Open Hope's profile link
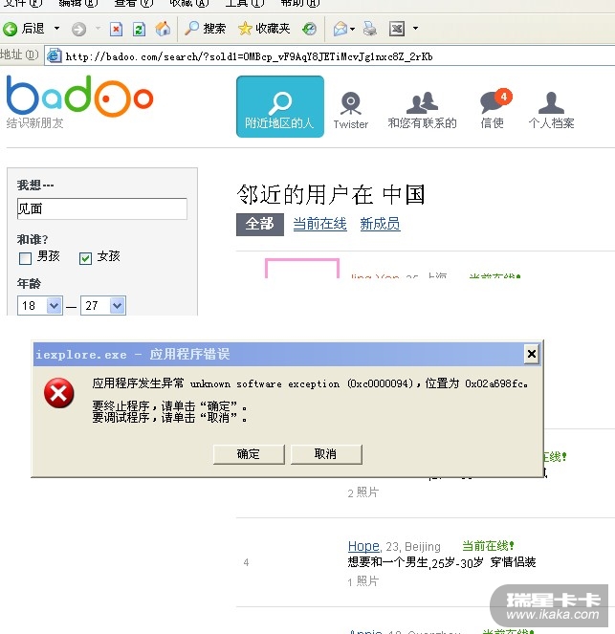The width and height of the screenshot is (615, 634). pos(363,546)
